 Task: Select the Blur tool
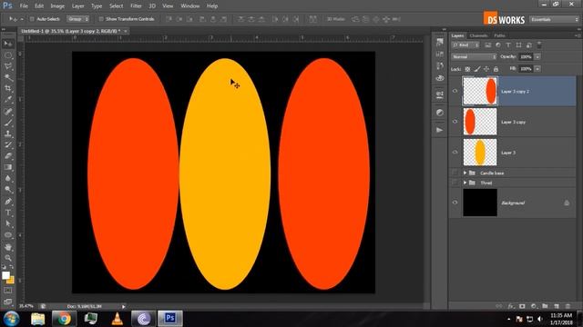point(8,178)
